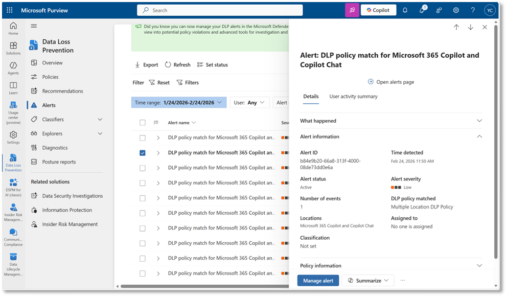The image size is (507, 297).
Task: Check the fourth alert row checkbox
Action: tap(142, 183)
